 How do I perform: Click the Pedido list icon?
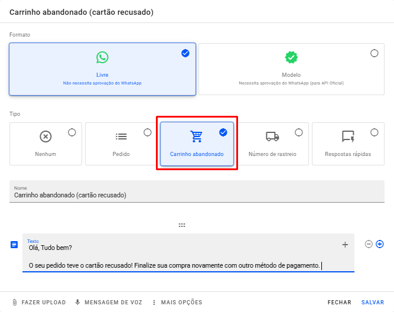[121, 136]
